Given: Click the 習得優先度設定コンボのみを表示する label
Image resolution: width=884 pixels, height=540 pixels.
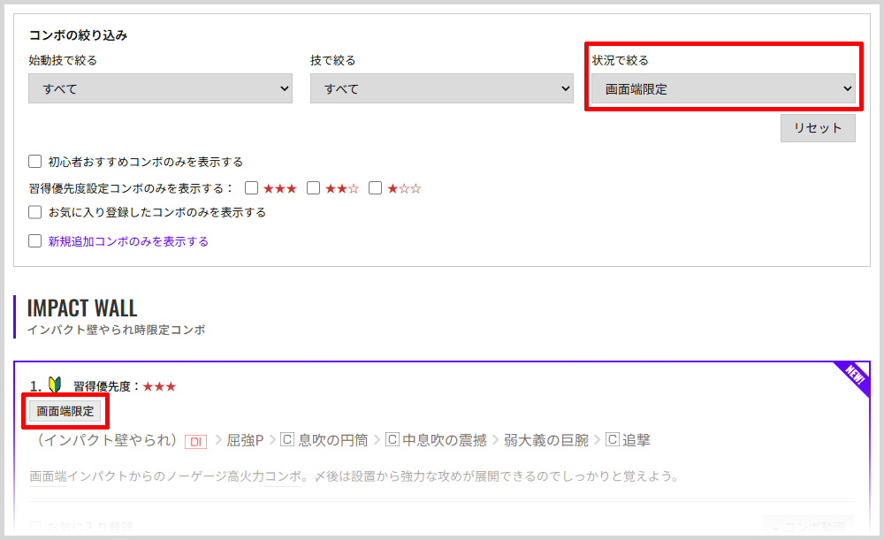Looking at the screenshot, I should pyautogui.click(x=131, y=188).
